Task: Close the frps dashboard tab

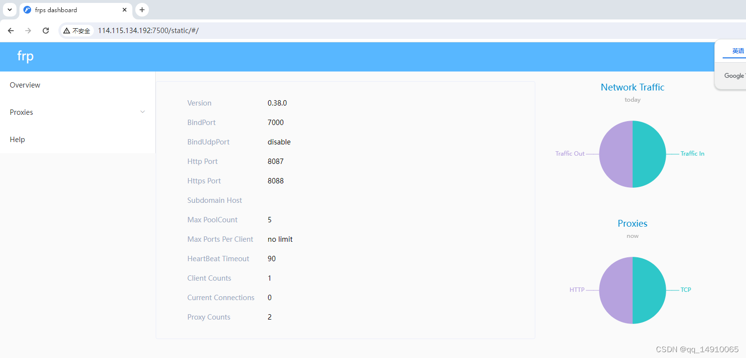Action: (125, 10)
